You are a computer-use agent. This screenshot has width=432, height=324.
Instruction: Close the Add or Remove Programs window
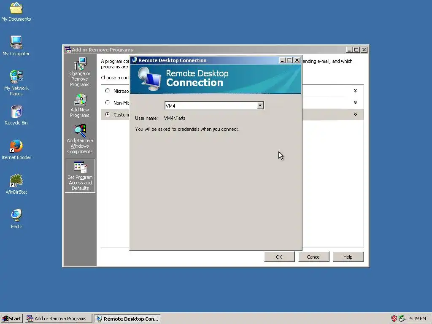coord(364,50)
